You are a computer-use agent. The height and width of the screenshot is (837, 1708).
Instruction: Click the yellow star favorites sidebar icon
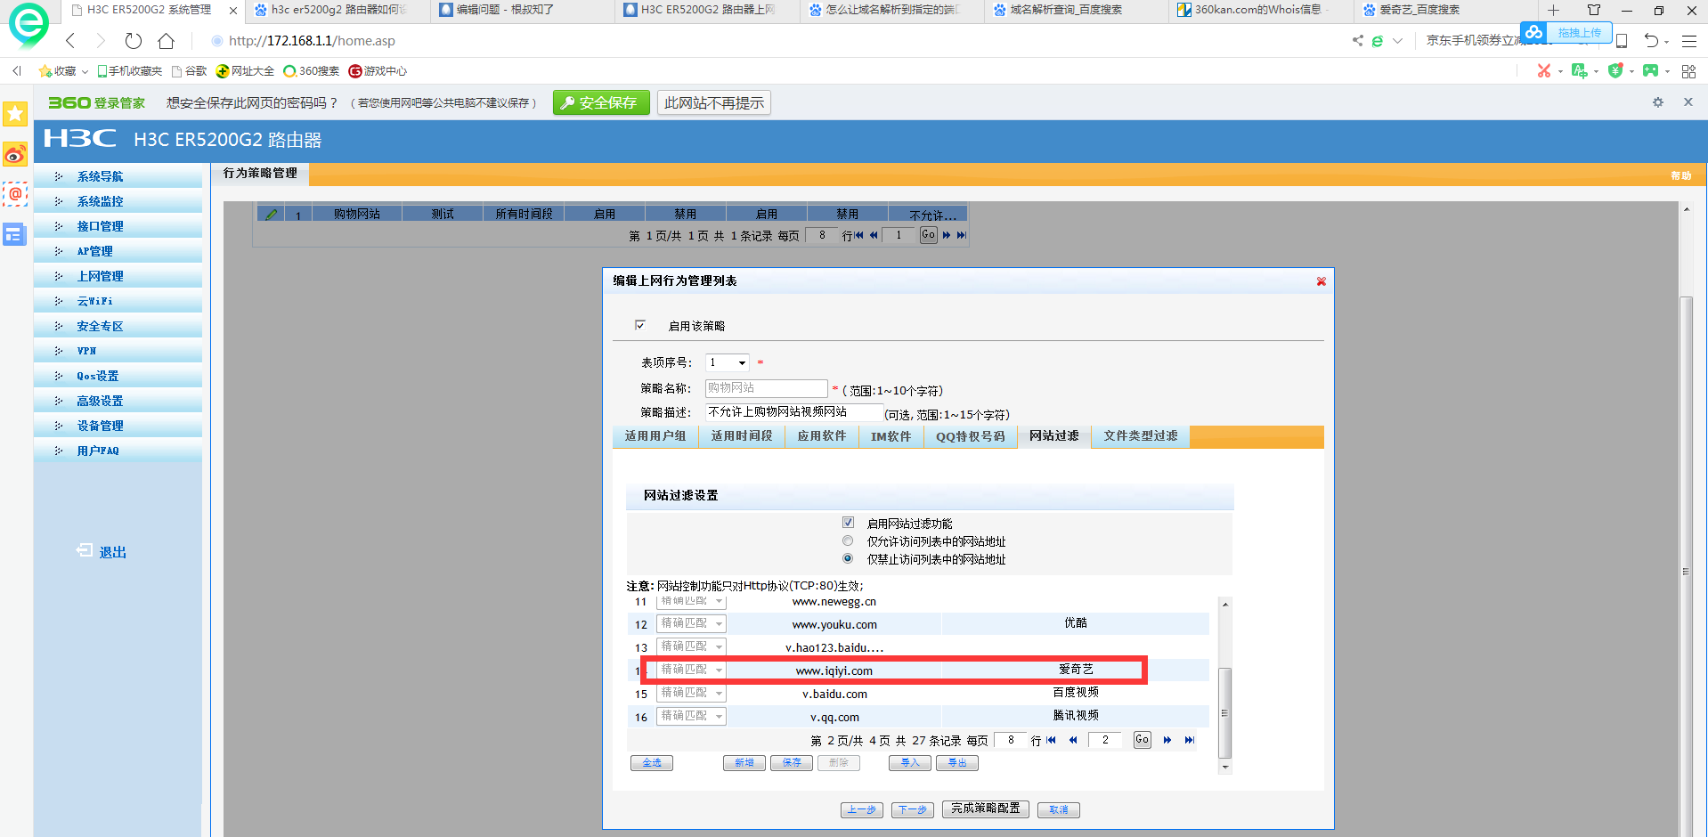15,114
